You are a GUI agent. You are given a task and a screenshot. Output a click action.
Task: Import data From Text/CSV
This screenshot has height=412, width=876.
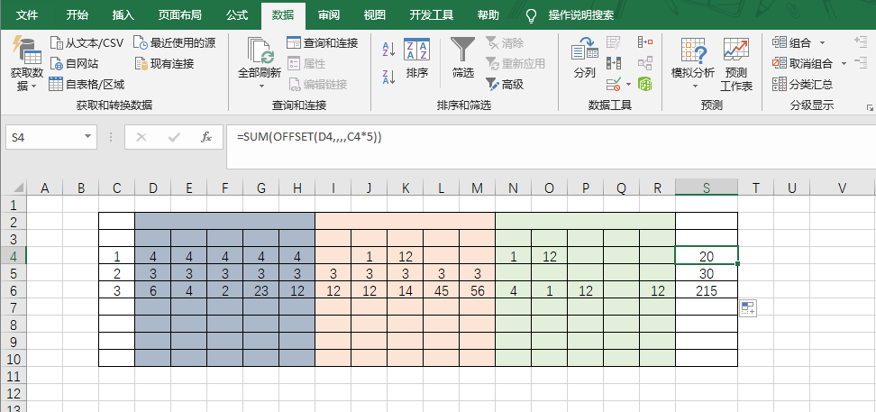(x=86, y=43)
